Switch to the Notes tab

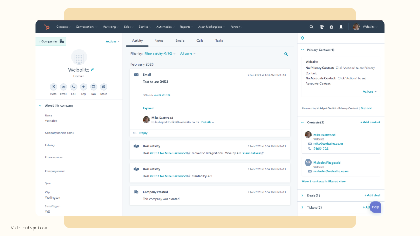159,41
